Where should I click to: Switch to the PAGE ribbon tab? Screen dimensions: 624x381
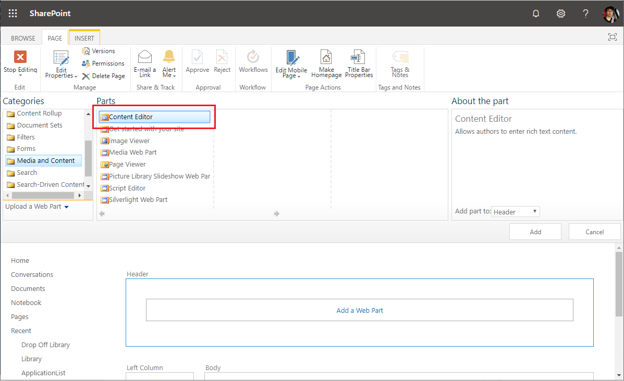[x=55, y=38]
